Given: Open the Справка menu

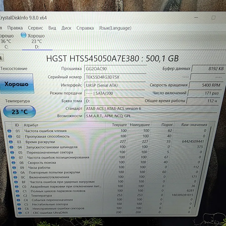Looking at the screenshot, I should point(85,28).
